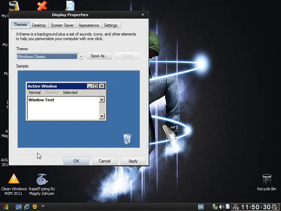Screen dimensions: 281x211
Task: Open the Start menu button
Action: [x=6, y=207]
